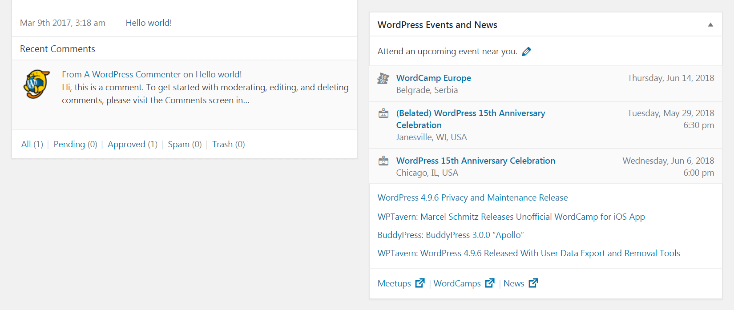Click the Recent Comments heading
This screenshot has height=310, width=734.
pos(57,49)
